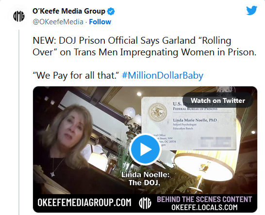Screen dimensions: 265x215
Task: Click the blue verified badge
Action: click(x=111, y=11)
